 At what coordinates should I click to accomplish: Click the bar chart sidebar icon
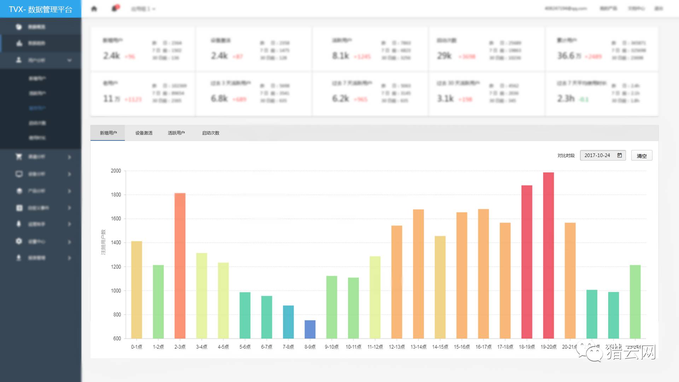19,43
